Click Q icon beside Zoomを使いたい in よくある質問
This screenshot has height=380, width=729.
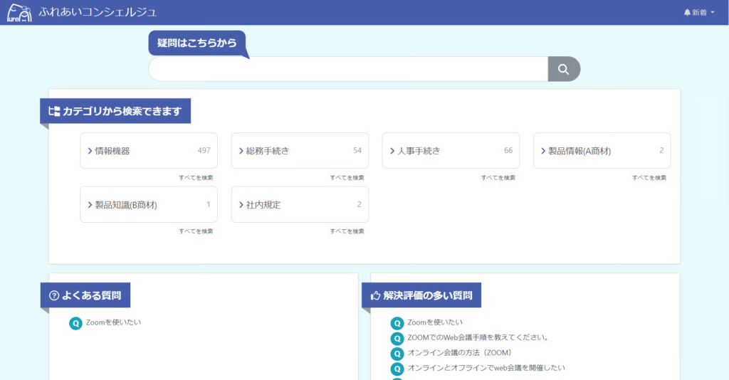pos(75,324)
